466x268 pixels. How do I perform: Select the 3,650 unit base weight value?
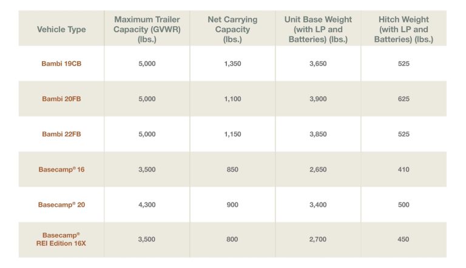point(318,63)
